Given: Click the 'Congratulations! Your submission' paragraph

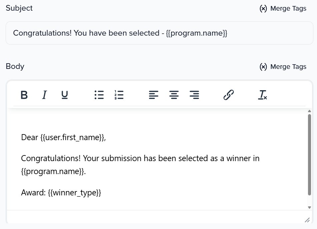Looking at the screenshot, I should [x=140, y=158].
